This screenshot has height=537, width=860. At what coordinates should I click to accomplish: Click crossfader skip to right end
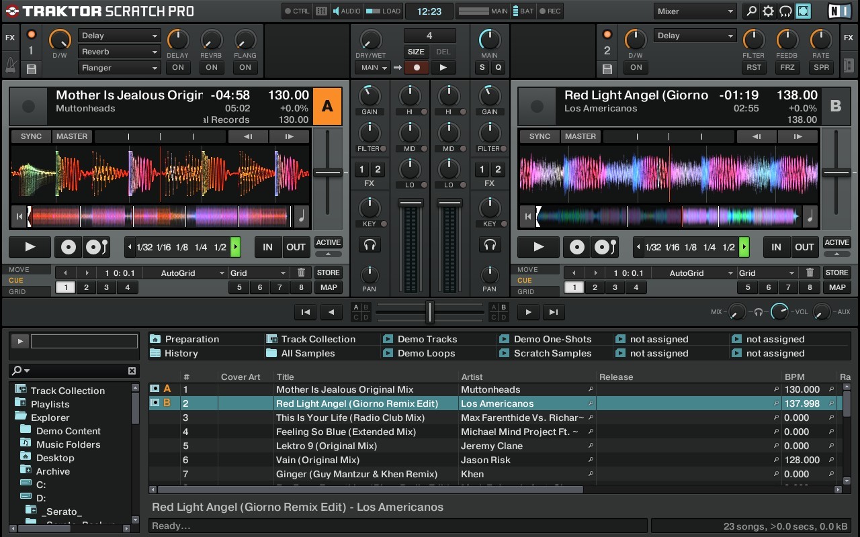coord(554,311)
